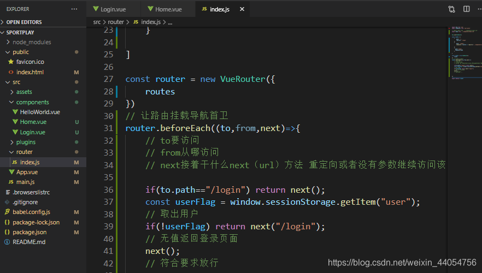Click the split editor icon
The image size is (482, 273).
pos(466,9)
